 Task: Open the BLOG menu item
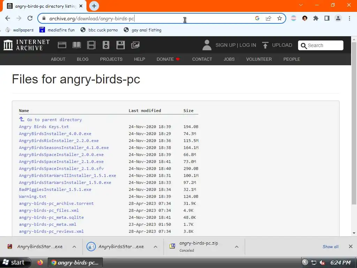[83, 59]
